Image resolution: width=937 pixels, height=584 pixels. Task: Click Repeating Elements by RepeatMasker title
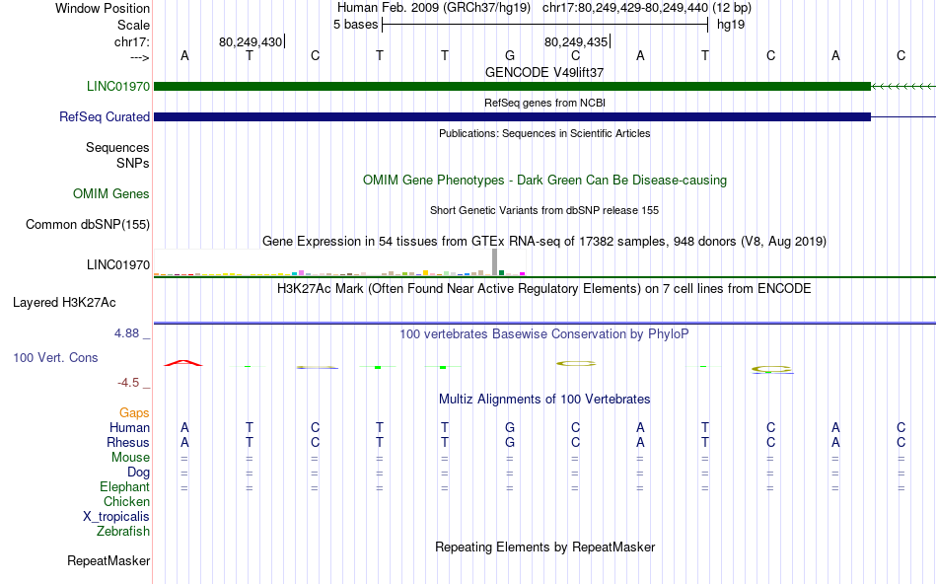pyautogui.click(x=545, y=547)
